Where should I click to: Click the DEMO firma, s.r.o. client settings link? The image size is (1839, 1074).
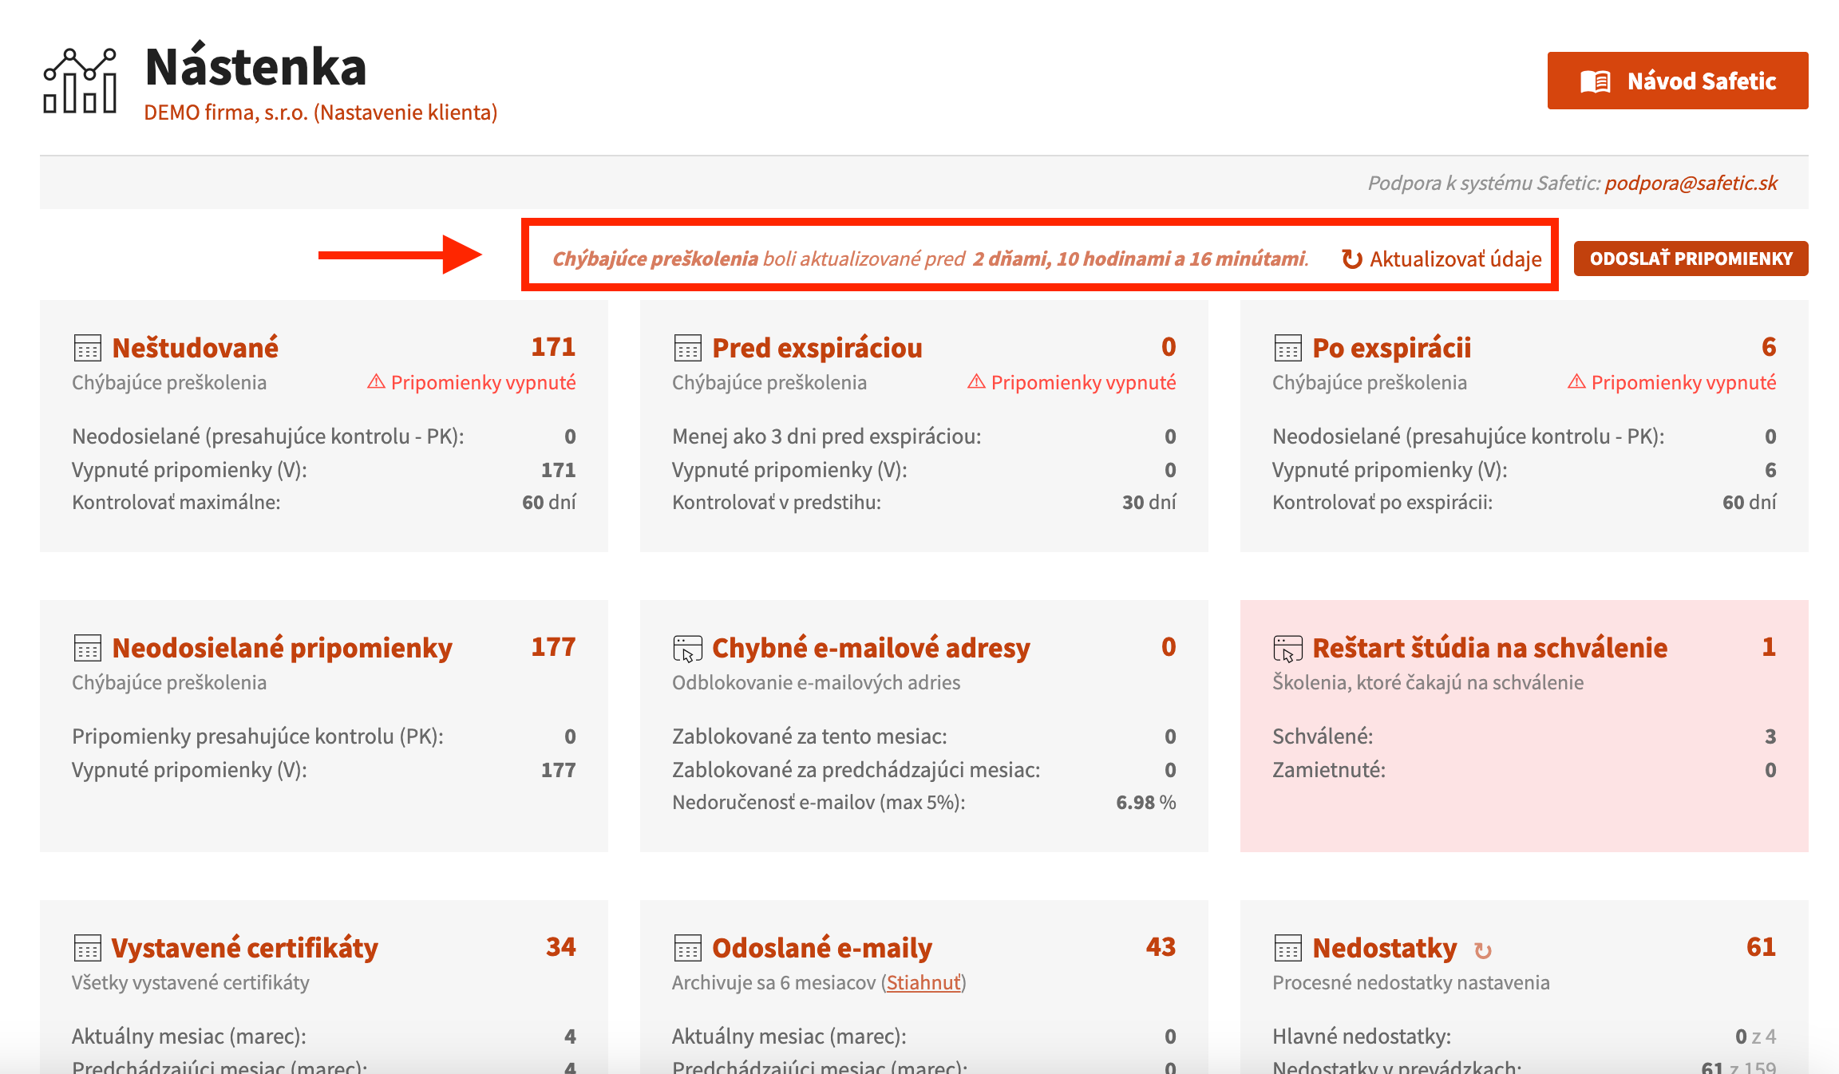pos(320,113)
